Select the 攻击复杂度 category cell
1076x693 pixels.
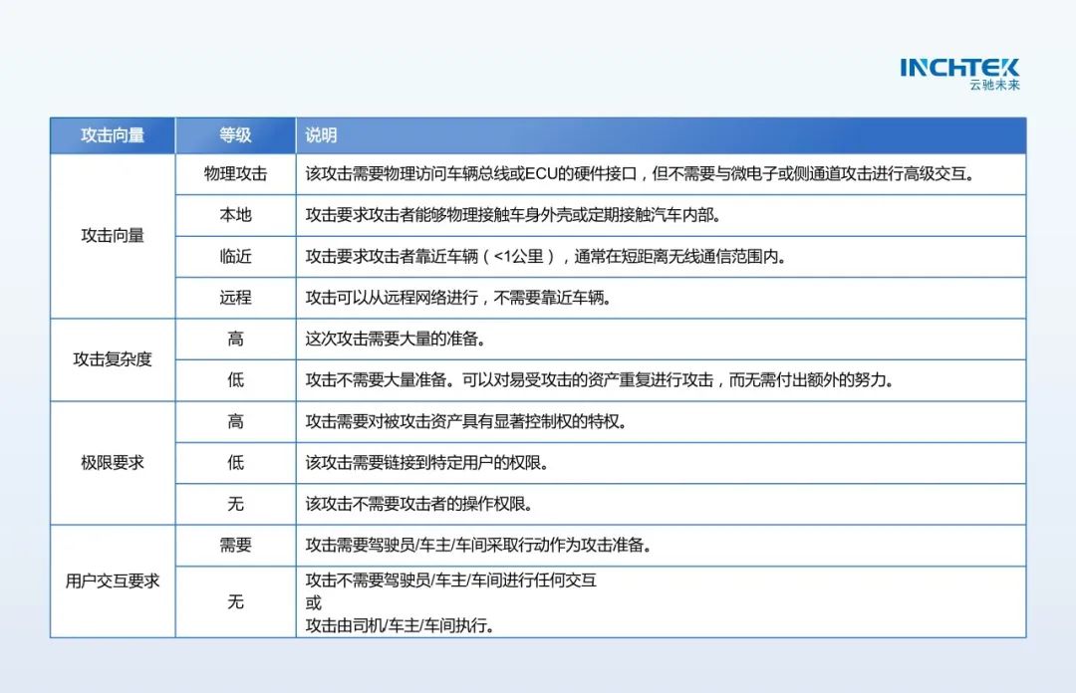coord(113,359)
